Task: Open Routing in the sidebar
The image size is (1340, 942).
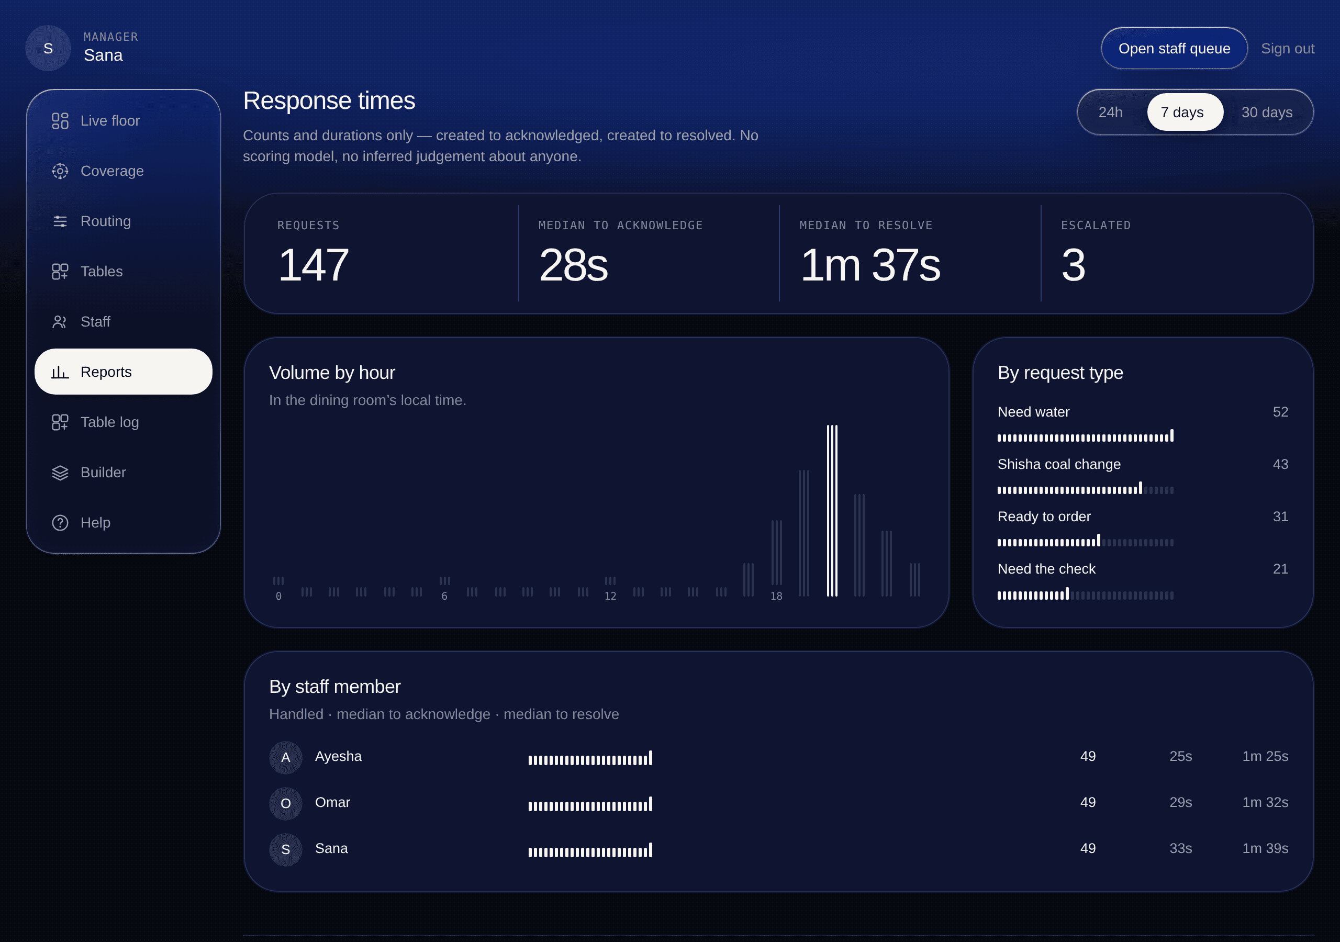Action: coord(123,221)
